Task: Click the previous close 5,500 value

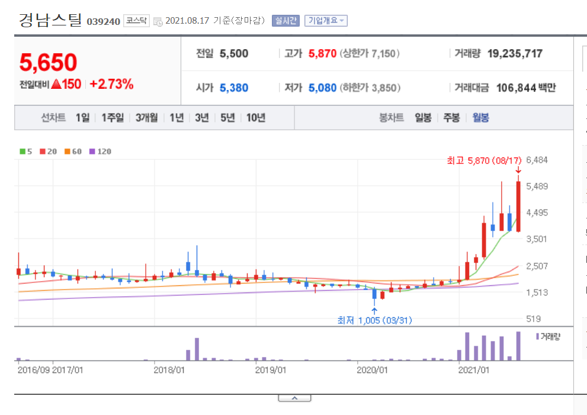Action: click(234, 53)
